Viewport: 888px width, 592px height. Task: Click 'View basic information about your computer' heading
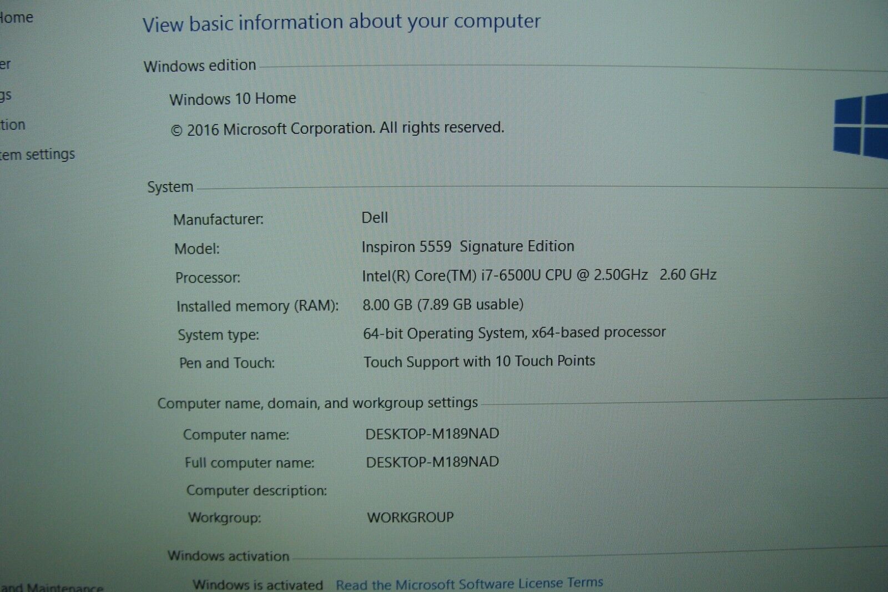click(x=341, y=23)
